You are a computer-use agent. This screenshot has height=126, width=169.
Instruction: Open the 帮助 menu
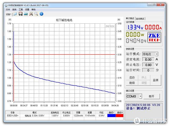[x=34, y=10]
